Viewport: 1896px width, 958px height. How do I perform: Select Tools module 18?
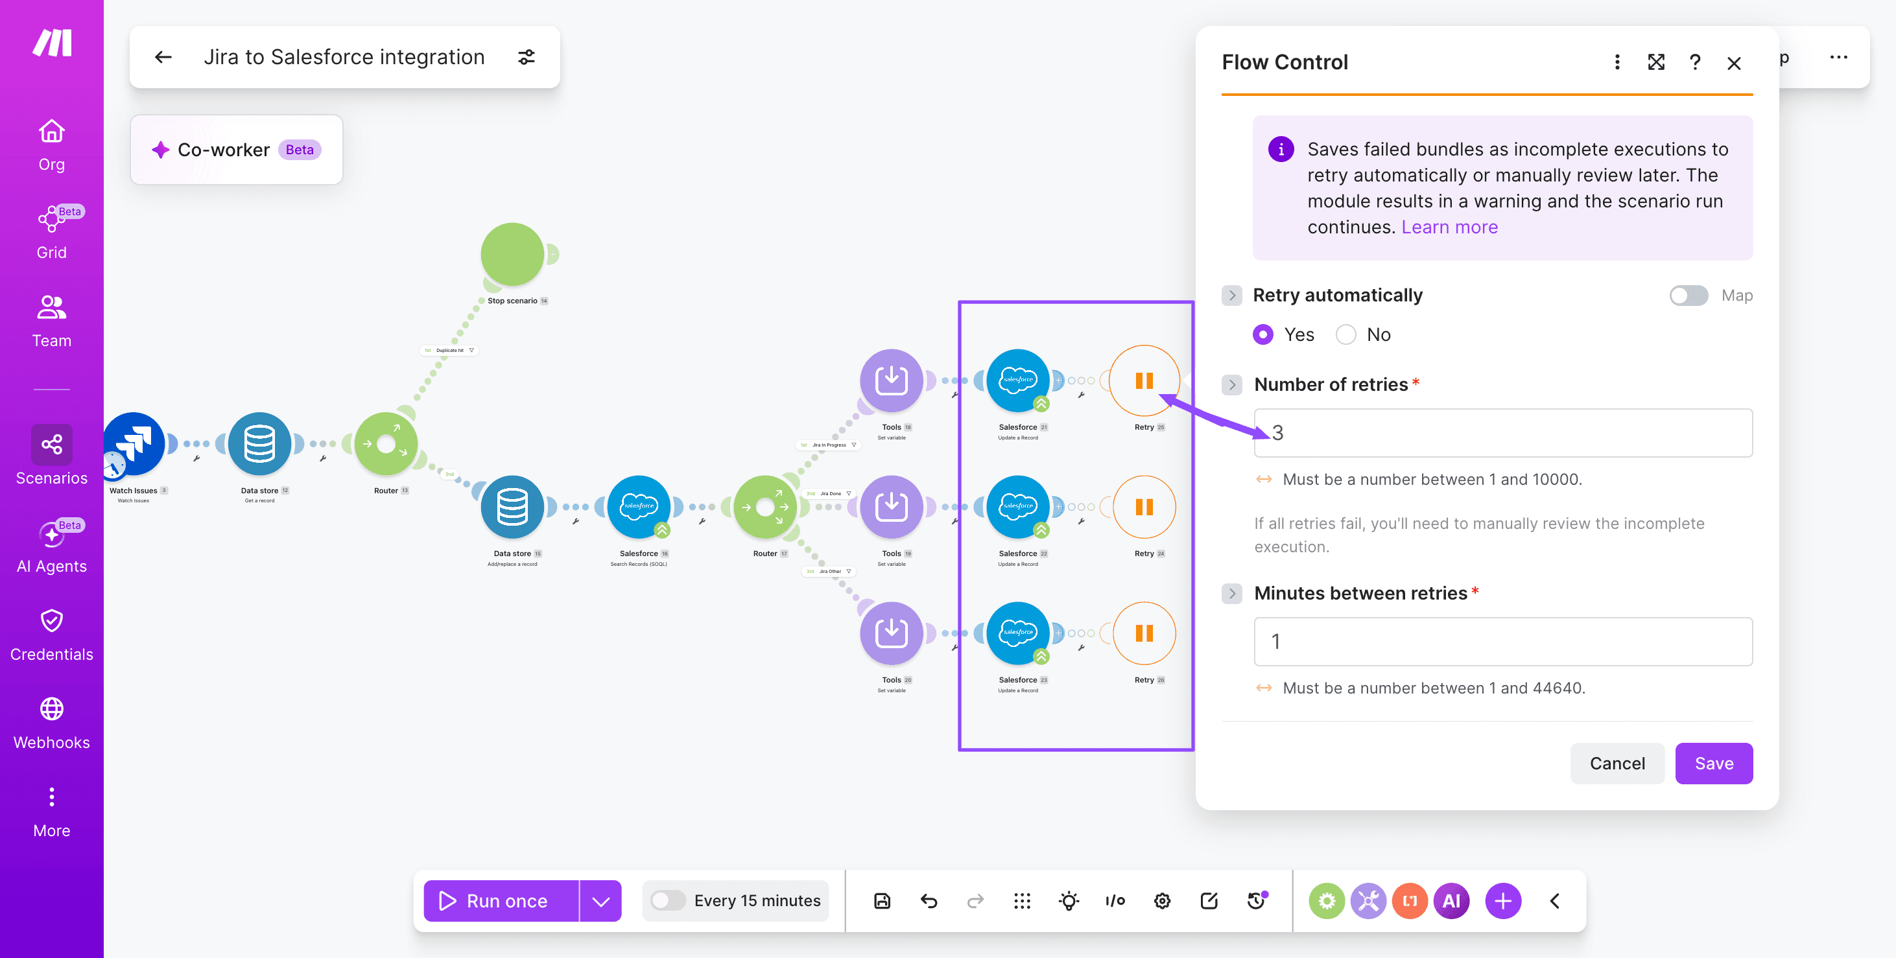pyautogui.click(x=892, y=380)
